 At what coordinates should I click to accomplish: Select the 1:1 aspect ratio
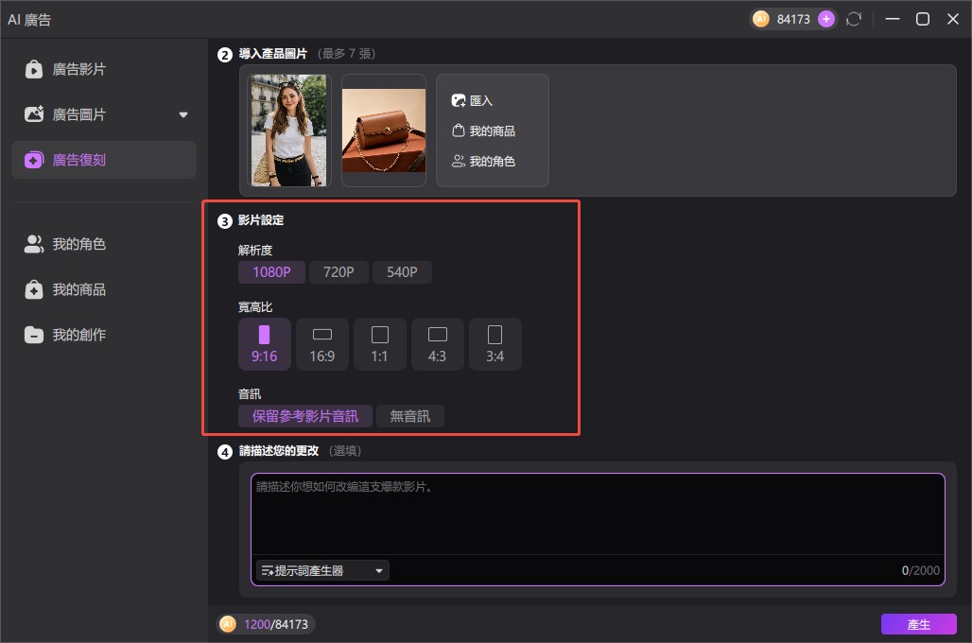379,344
